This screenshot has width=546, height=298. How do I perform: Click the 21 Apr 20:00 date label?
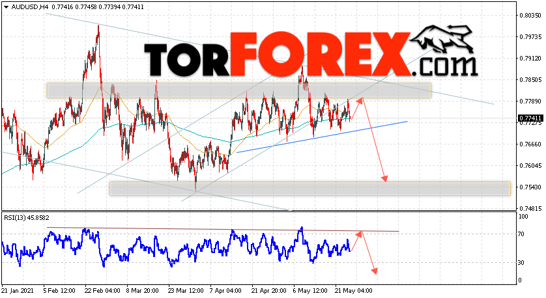coord(268,291)
